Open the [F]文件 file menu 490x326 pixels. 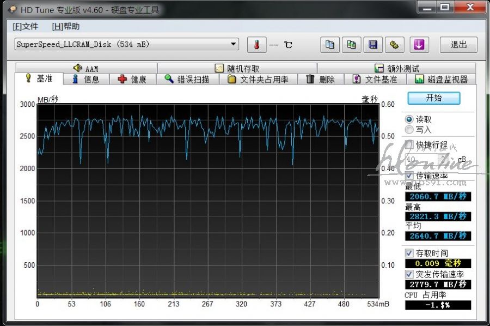[25, 26]
